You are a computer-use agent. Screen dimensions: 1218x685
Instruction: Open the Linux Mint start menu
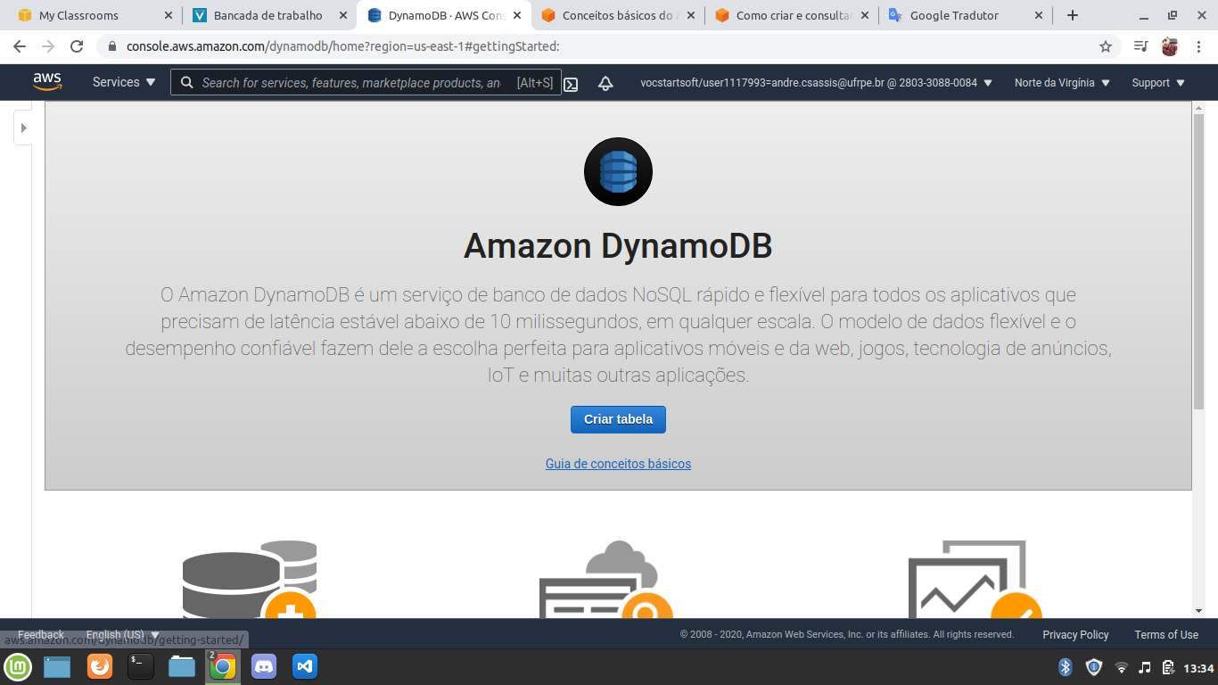pyautogui.click(x=18, y=666)
